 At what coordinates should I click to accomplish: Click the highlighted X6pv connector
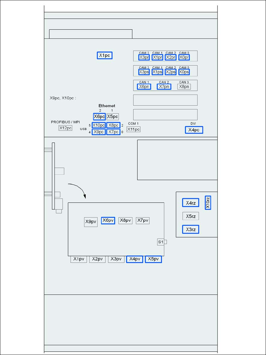coord(108,220)
